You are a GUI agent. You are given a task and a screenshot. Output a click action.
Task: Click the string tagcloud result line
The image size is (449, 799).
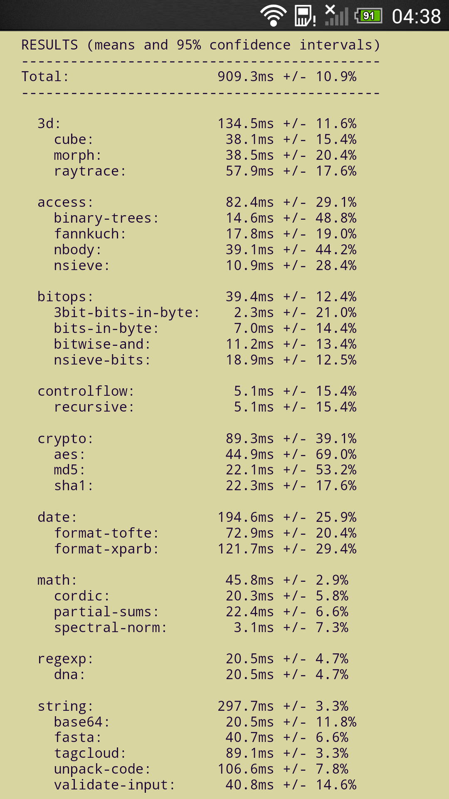(201, 753)
